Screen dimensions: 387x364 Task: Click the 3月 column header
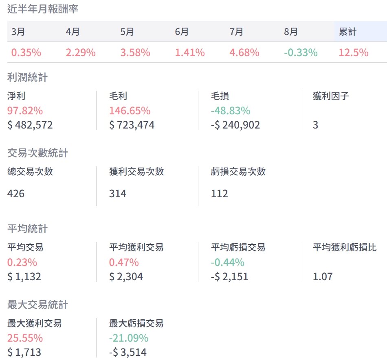[x=18, y=32]
